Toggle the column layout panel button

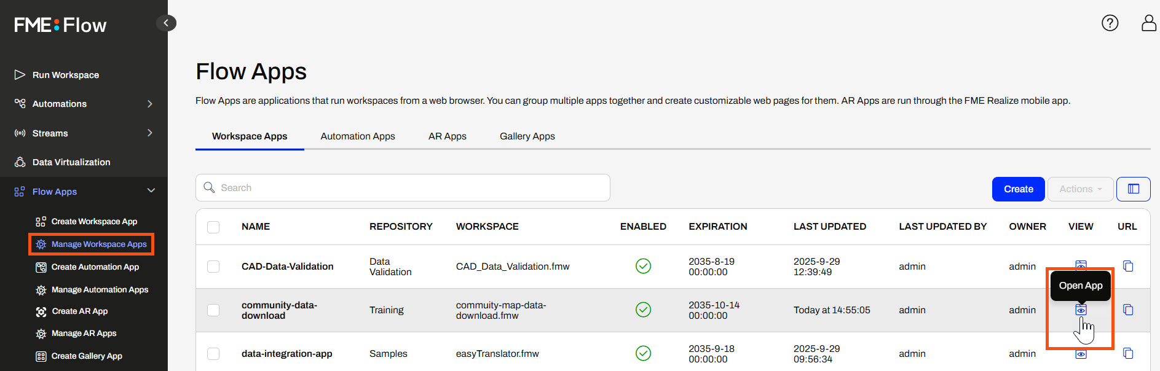tap(1133, 189)
